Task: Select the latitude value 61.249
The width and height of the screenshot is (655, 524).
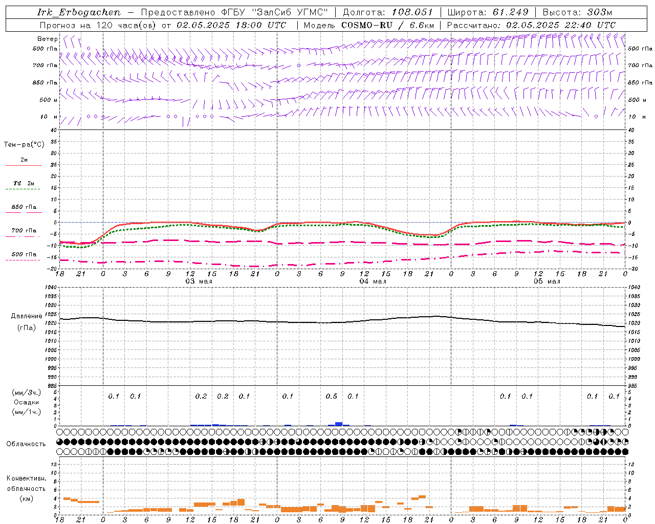Action: pos(510,12)
